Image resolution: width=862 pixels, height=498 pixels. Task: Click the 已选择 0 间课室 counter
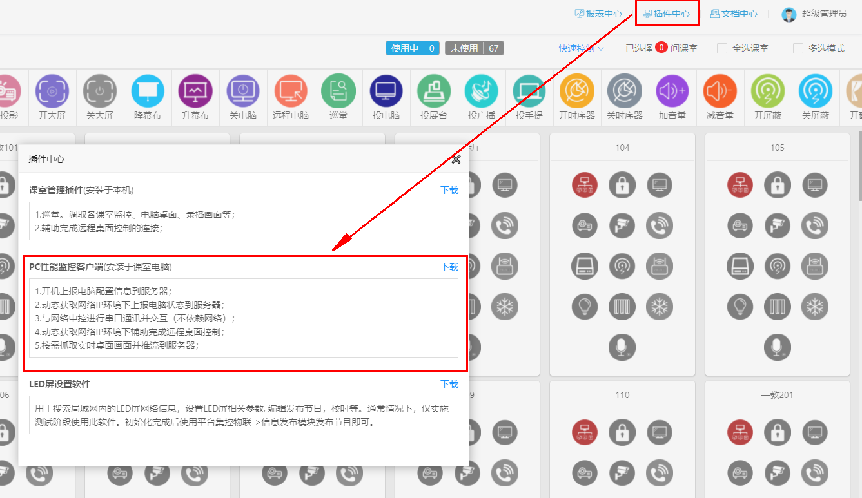click(x=661, y=48)
